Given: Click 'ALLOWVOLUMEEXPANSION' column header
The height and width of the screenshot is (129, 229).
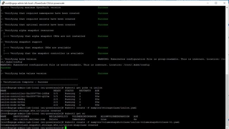Looking at the screenshot, I should click(115, 116).
